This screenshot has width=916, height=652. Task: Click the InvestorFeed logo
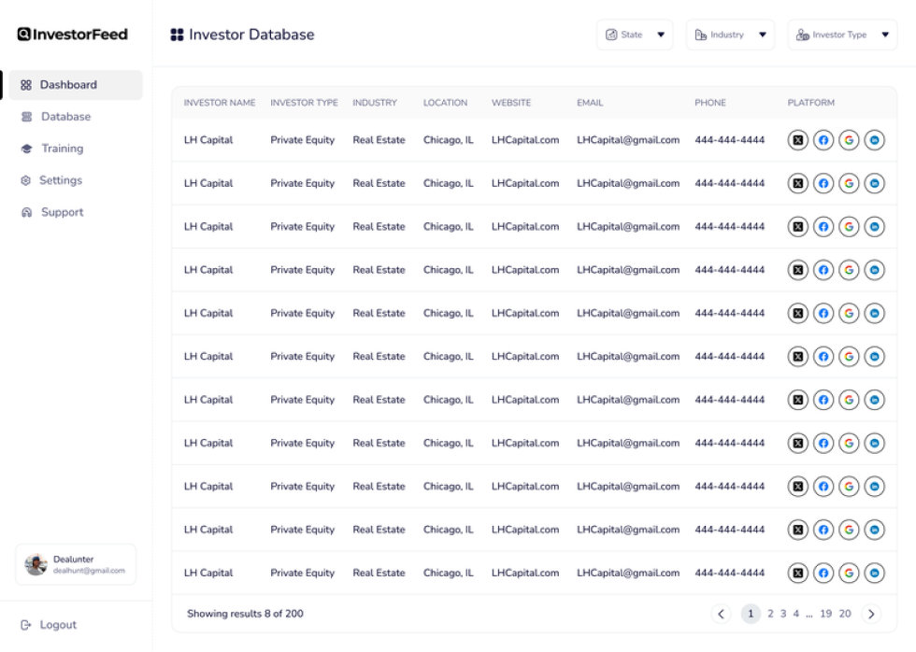click(x=73, y=35)
